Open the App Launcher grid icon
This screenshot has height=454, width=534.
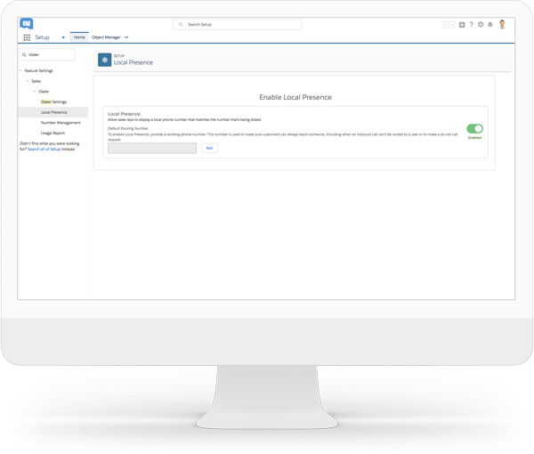click(x=27, y=37)
